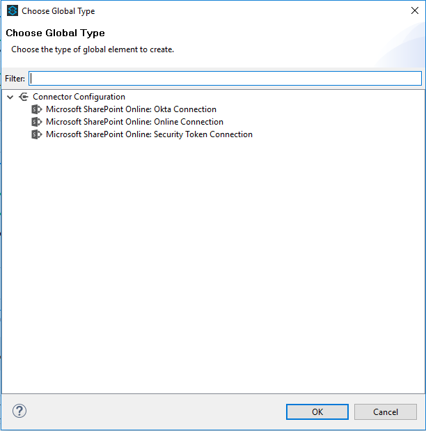Click SharePoint icon beside Online Connection
The height and width of the screenshot is (431, 426).
pyautogui.click(x=37, y=122)
